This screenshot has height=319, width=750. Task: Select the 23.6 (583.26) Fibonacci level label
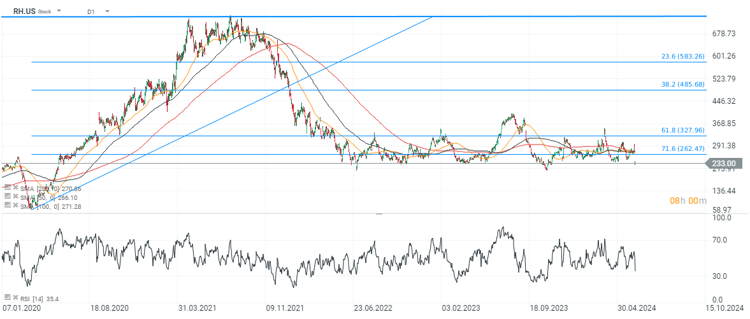click(x=682, y=56)
